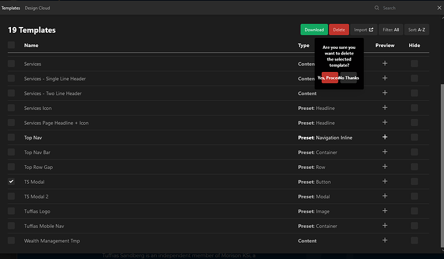Toggle the select-all checkbox in header
This screenshot has height=259, width=444.
pyautogui.click(x=11, y=45)
